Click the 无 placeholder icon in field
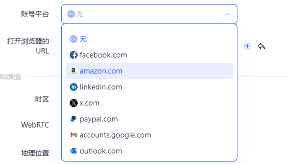Screen dimensions: 288x164 pyautogui.click(x=71, y=14)
